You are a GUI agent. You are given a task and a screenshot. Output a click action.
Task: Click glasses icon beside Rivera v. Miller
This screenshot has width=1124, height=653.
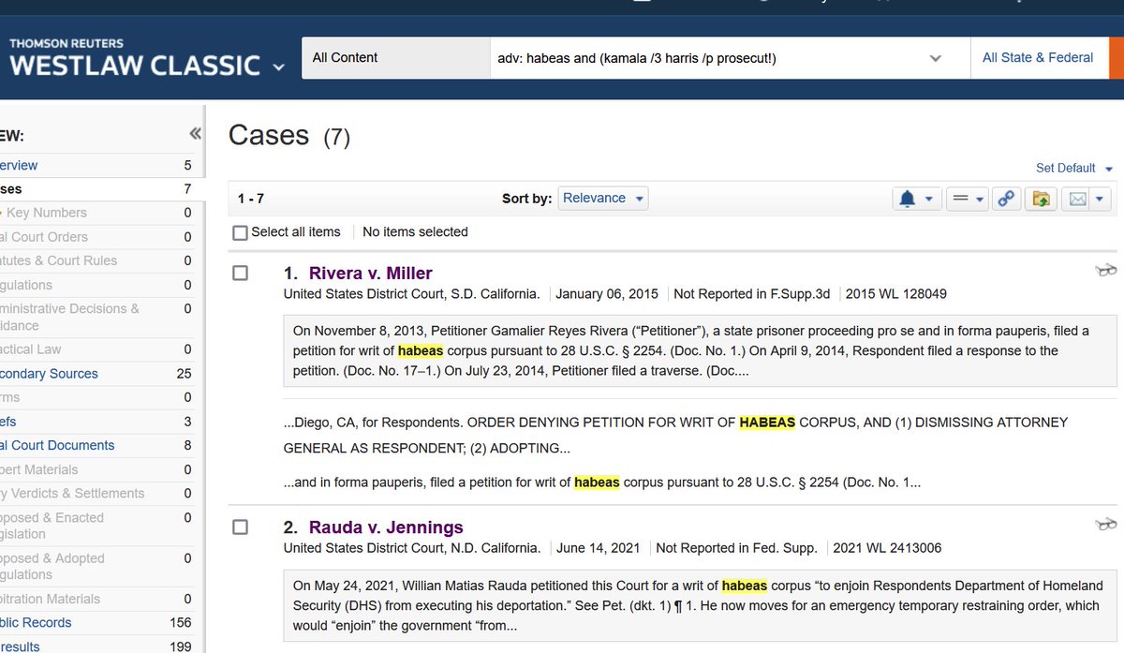[x=1106, y=272]
